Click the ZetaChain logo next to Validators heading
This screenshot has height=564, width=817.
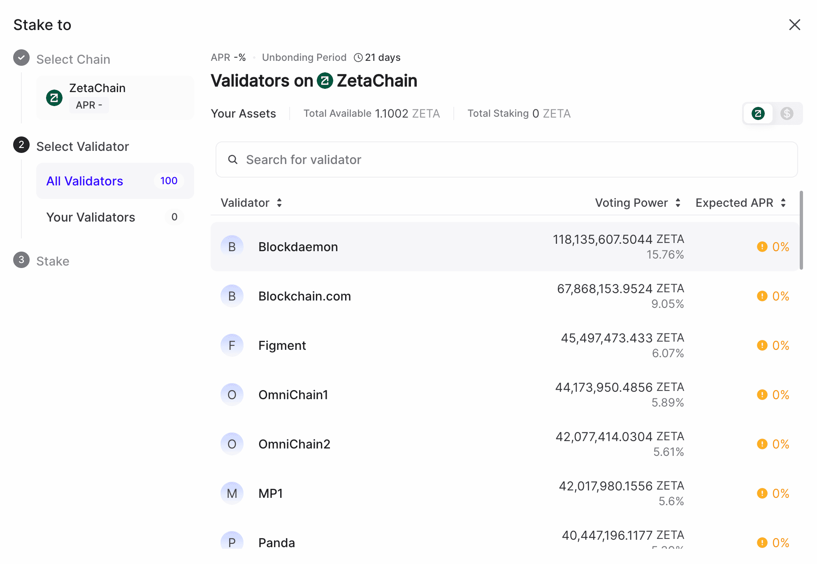coord(325,81)
